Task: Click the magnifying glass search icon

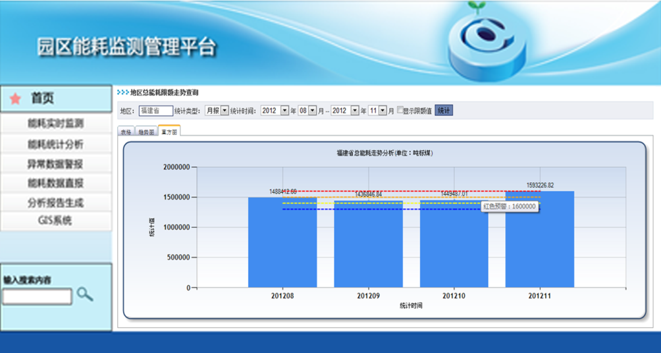Action: point(85,294)
